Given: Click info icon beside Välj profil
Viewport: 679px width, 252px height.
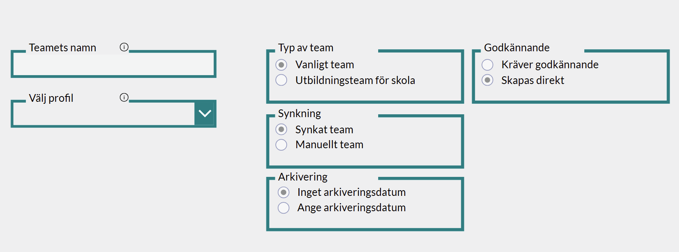Looking at the screenshot, I should pyautogui.click(x=124, y=97).
